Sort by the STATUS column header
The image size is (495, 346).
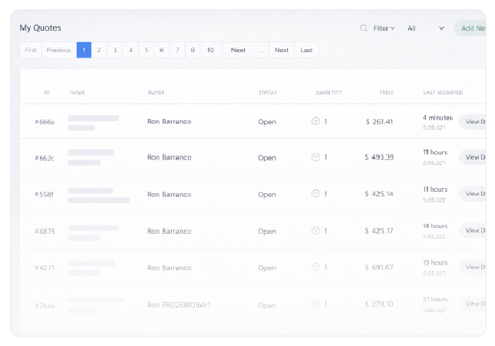point(268,93)
